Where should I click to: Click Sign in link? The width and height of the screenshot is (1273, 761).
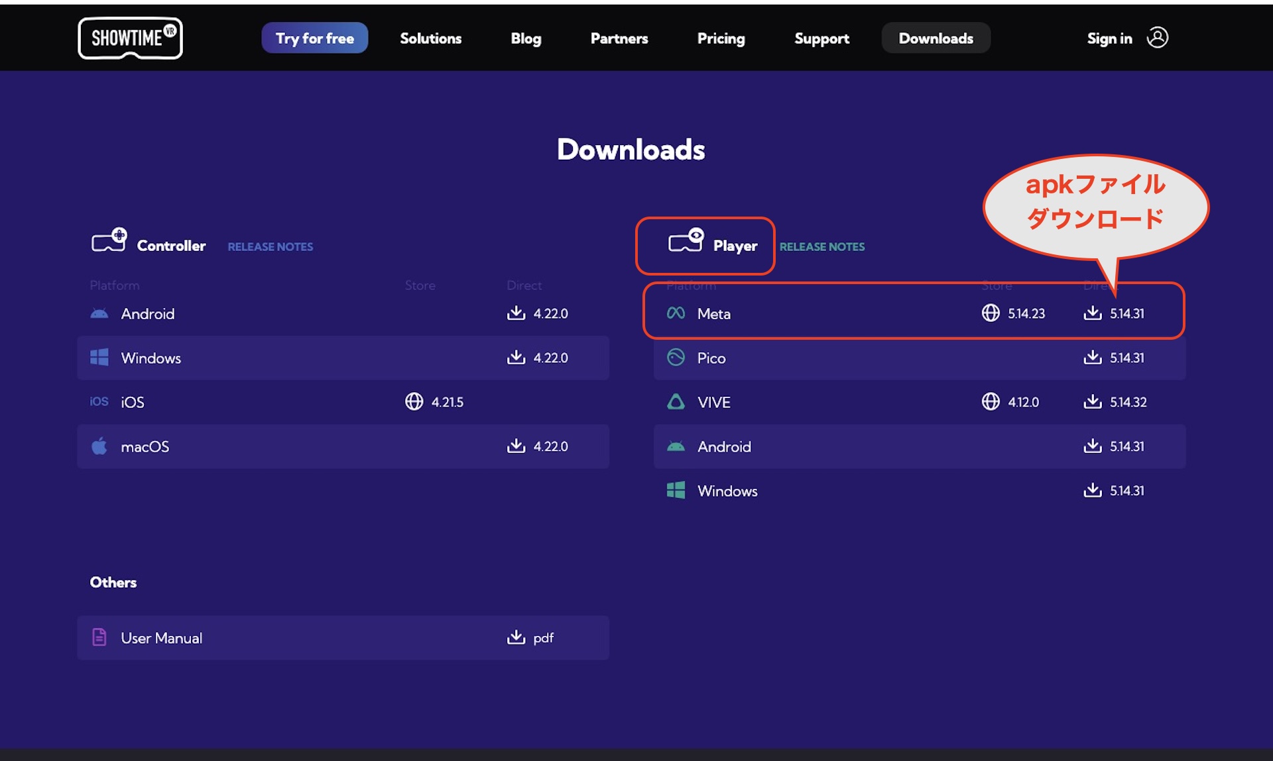[x=1109, y=38]
